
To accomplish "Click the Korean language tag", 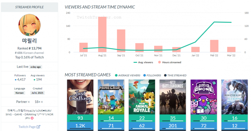I will [19, 93].
